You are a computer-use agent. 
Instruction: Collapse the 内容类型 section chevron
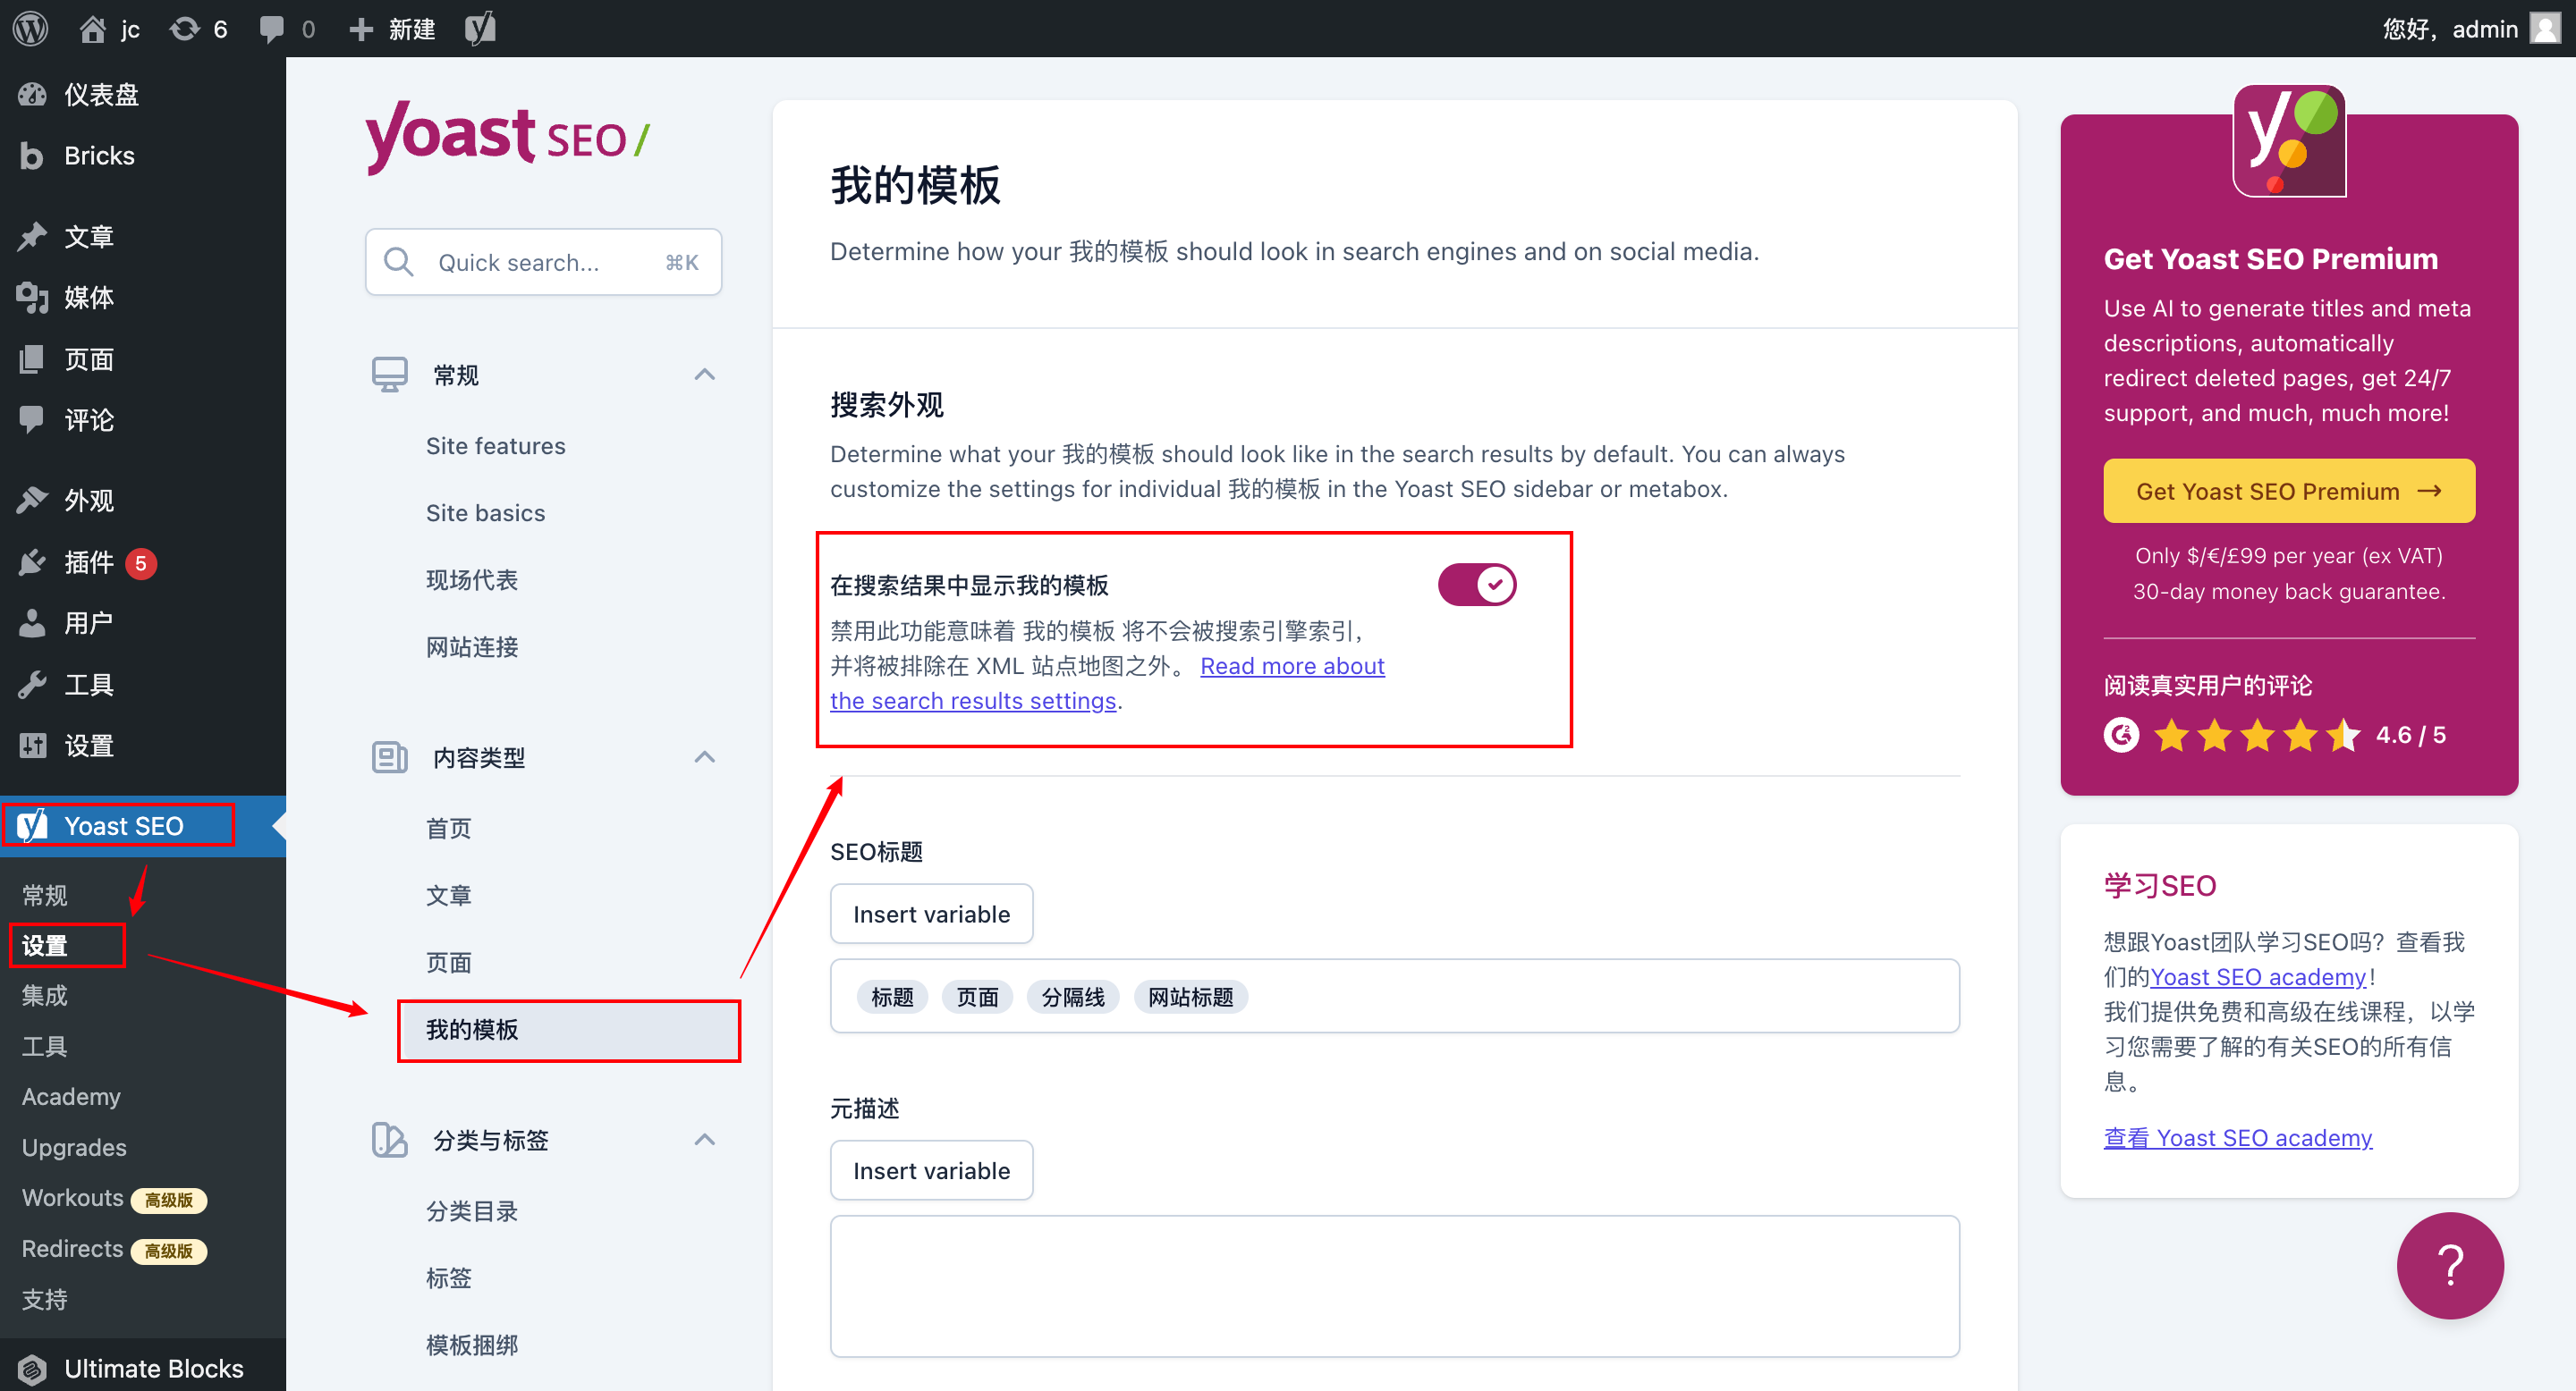(704, 757)
